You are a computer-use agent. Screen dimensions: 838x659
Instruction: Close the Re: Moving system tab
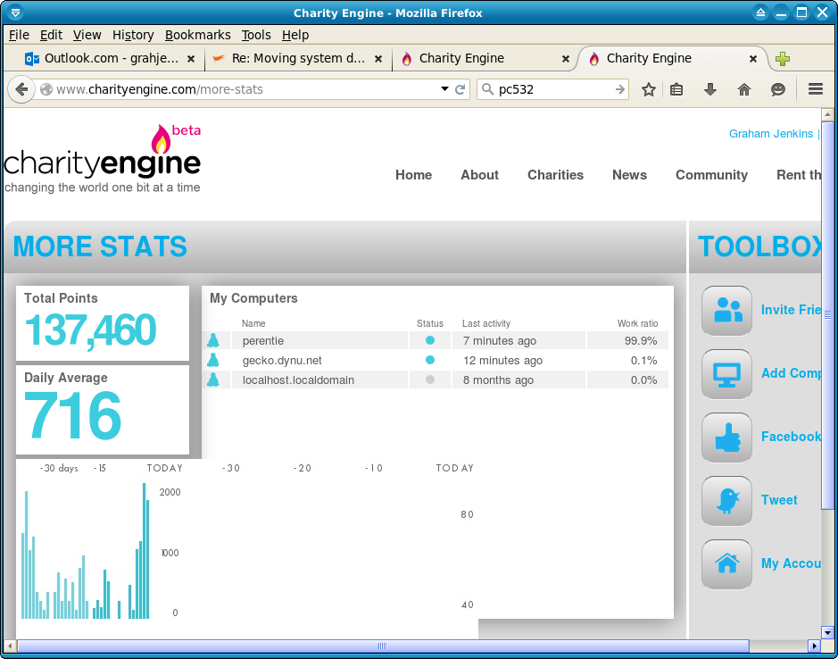coord(378,59)
